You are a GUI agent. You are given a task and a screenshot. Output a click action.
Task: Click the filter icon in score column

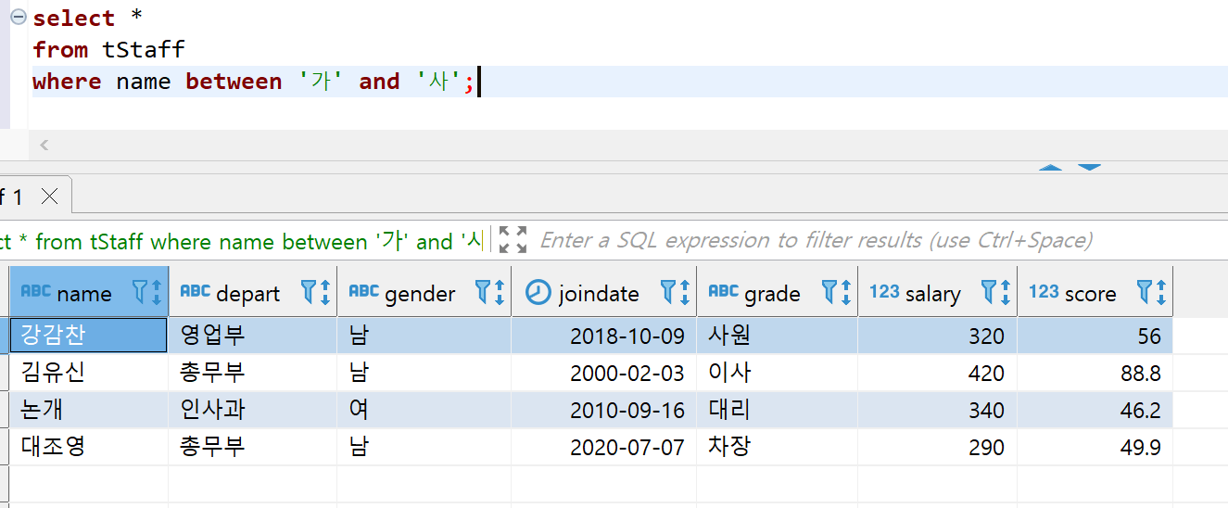1145,293
